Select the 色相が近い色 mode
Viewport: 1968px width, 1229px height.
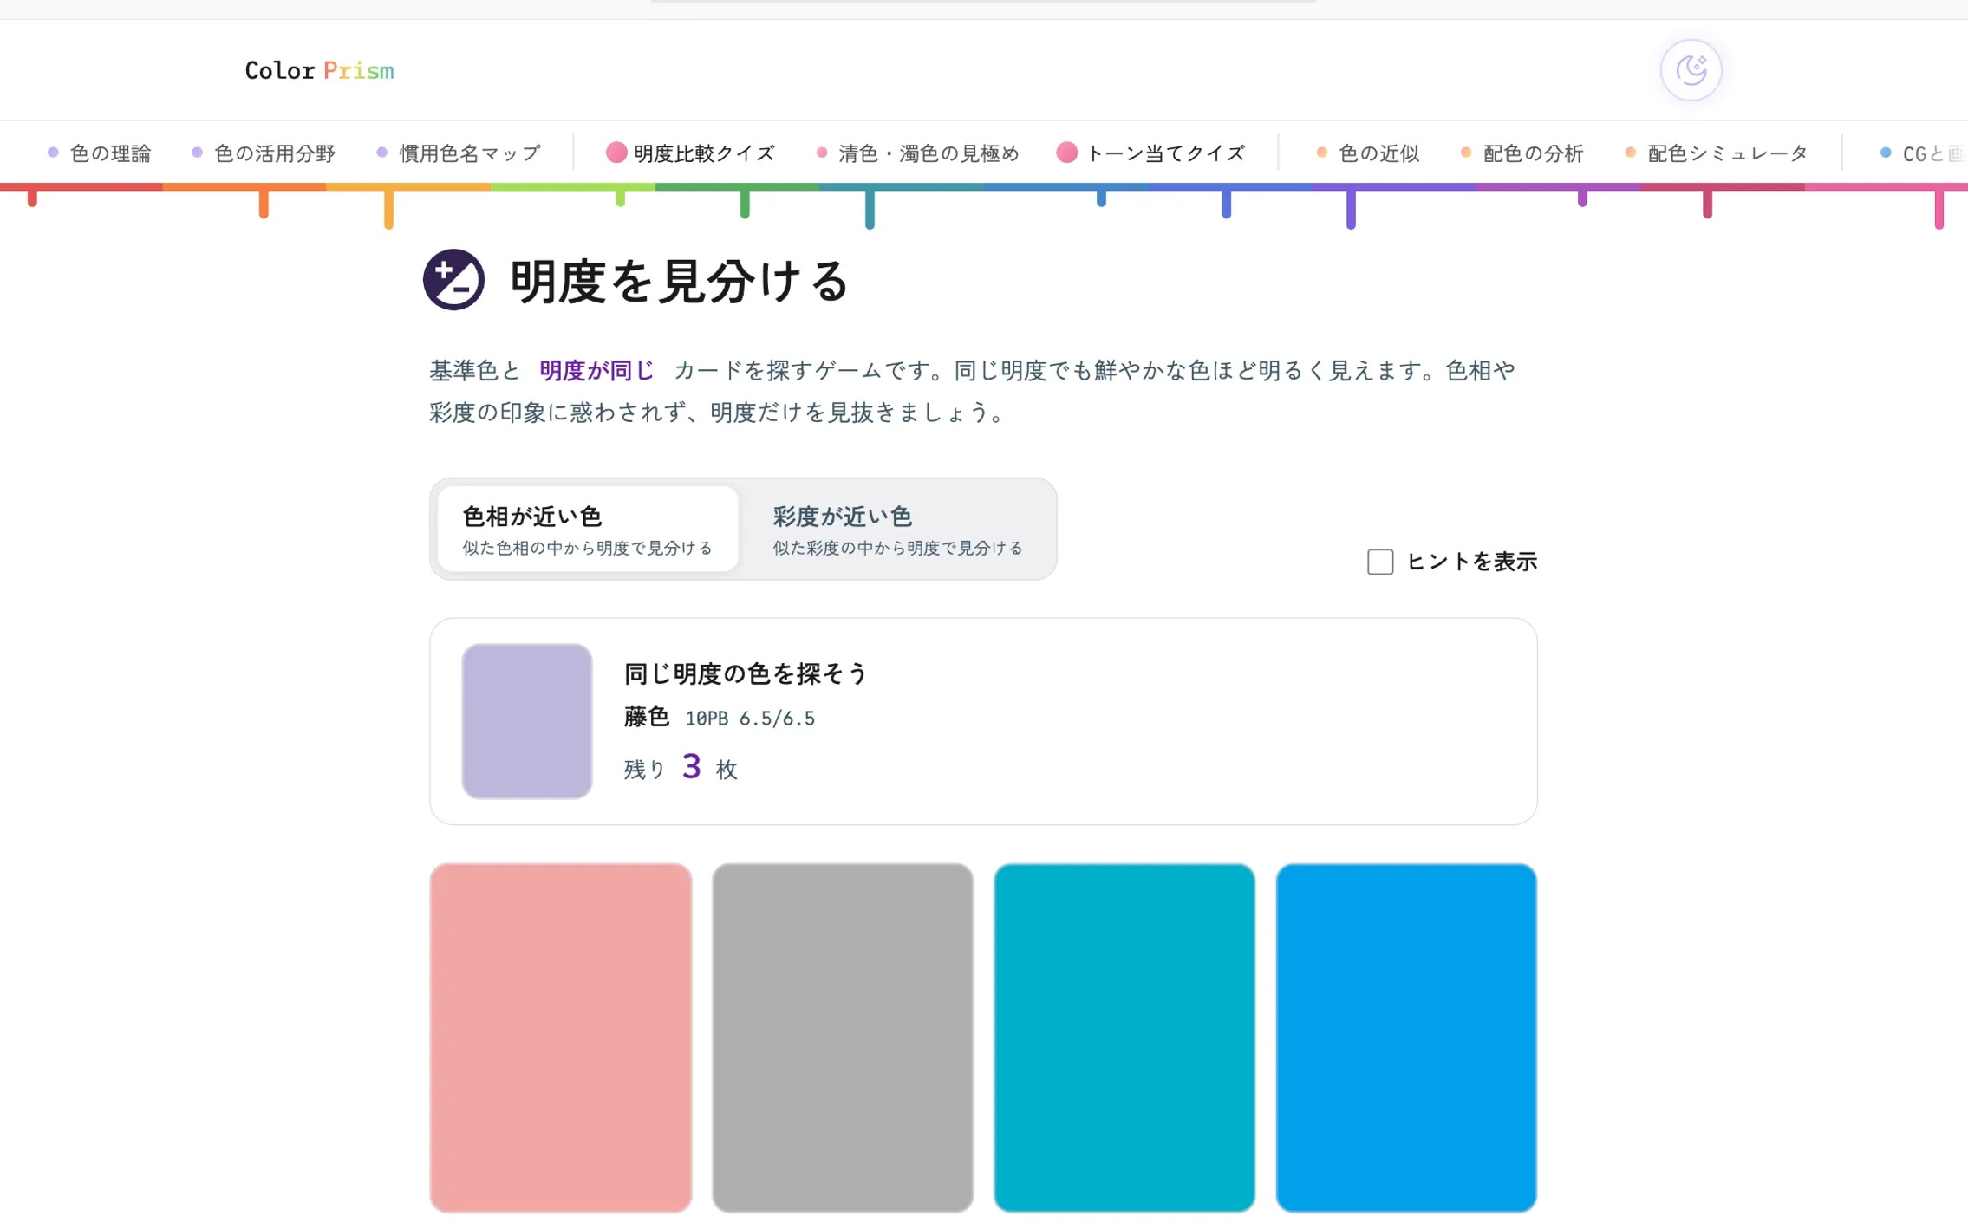[588, 529]
